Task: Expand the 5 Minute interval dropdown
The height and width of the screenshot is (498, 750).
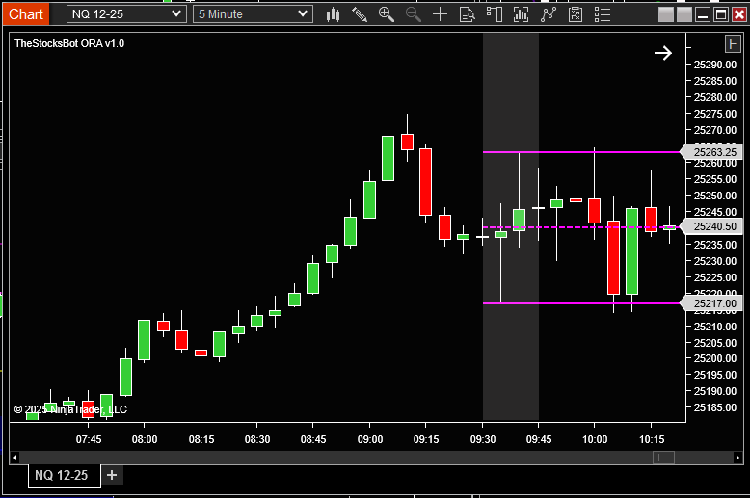Action: [x=253, y=14]
